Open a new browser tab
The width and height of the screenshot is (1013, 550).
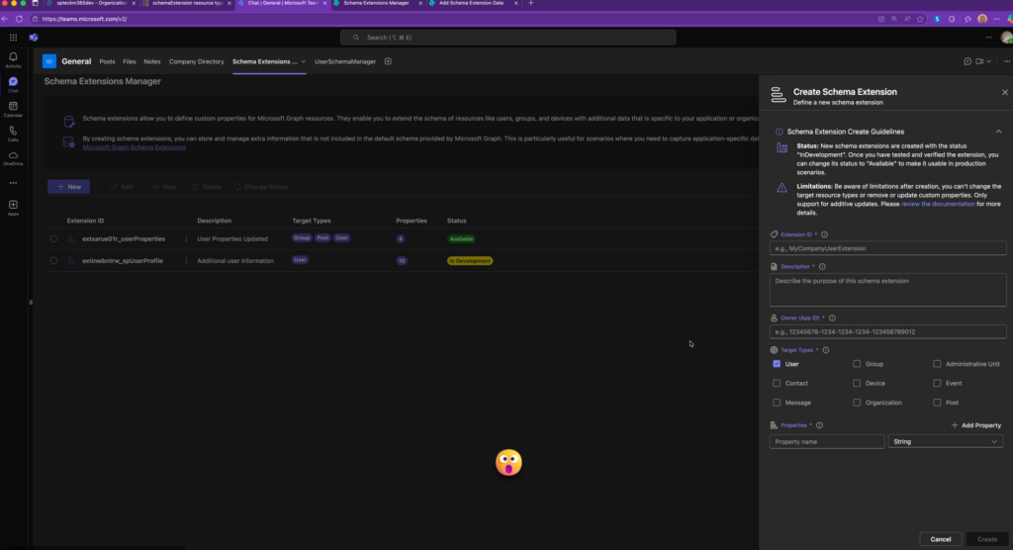[x=531, y=3]
